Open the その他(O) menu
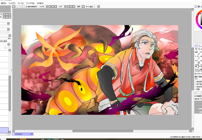Viewport: 202px width, 140px height. (40, 3)
